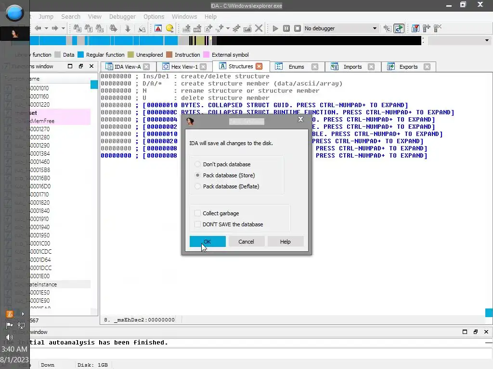Click the down arrow jump icon
The width and height of the screenshot is (493, 369).
pos(128,28)
